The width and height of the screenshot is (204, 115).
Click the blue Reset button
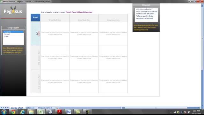tap(35, 18)
